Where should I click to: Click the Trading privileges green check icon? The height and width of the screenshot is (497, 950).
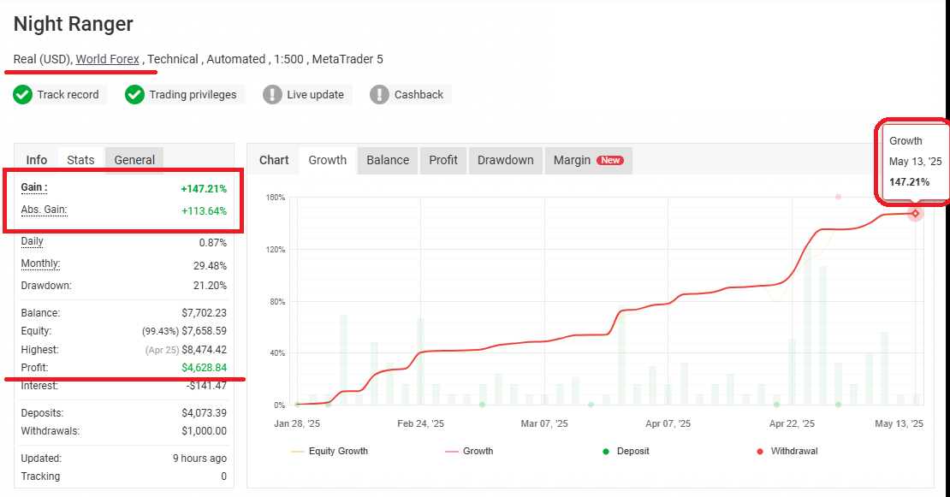click(x=134, y=94)
